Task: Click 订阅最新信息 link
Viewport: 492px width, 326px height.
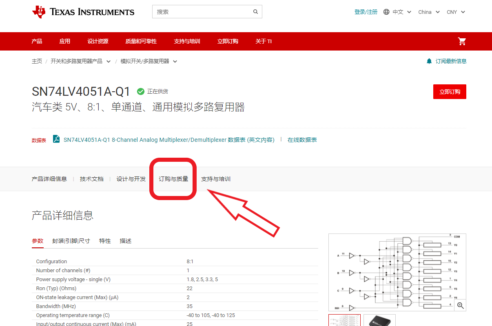Action: [x=451, y=61]
